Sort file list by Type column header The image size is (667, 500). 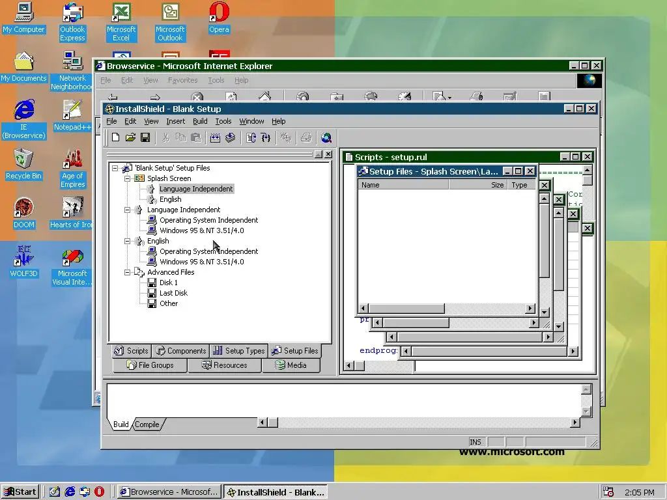521,185
